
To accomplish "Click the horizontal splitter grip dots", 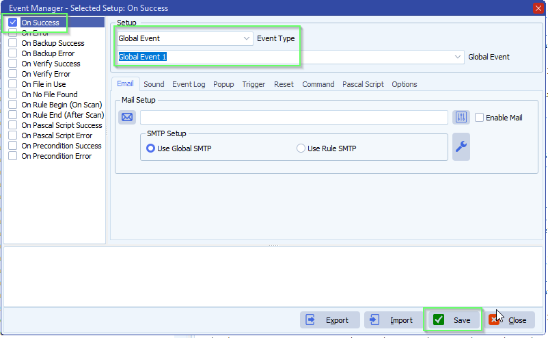I will click(273, 245).
